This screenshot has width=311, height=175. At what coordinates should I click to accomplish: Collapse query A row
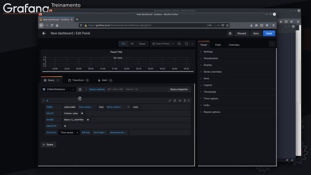pos(44,101)
